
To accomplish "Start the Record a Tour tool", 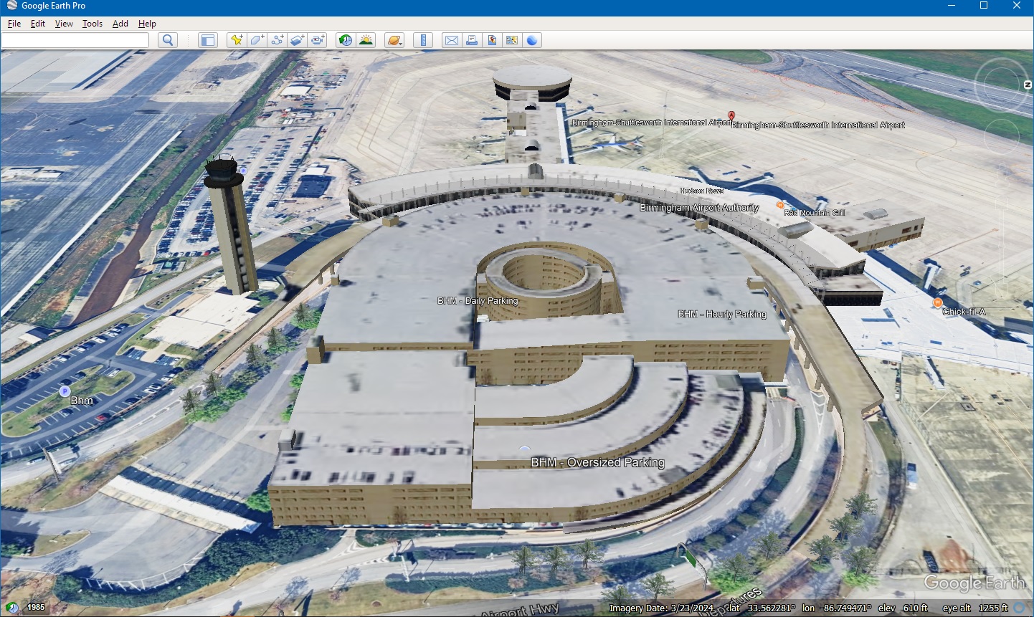I will [316, 40].
